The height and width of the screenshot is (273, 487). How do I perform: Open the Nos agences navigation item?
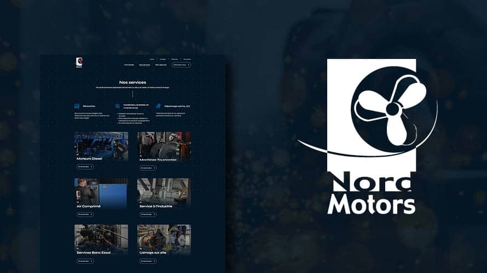(161, 65)
